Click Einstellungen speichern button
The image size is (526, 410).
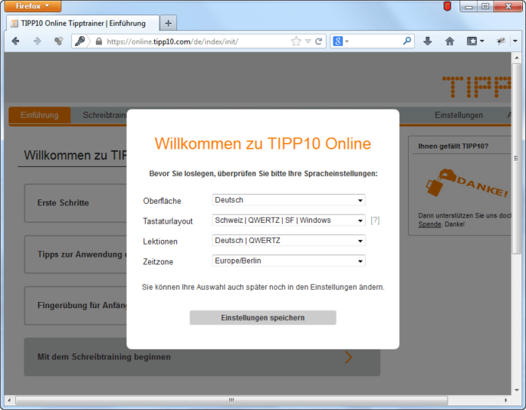[x=263, y=318]
